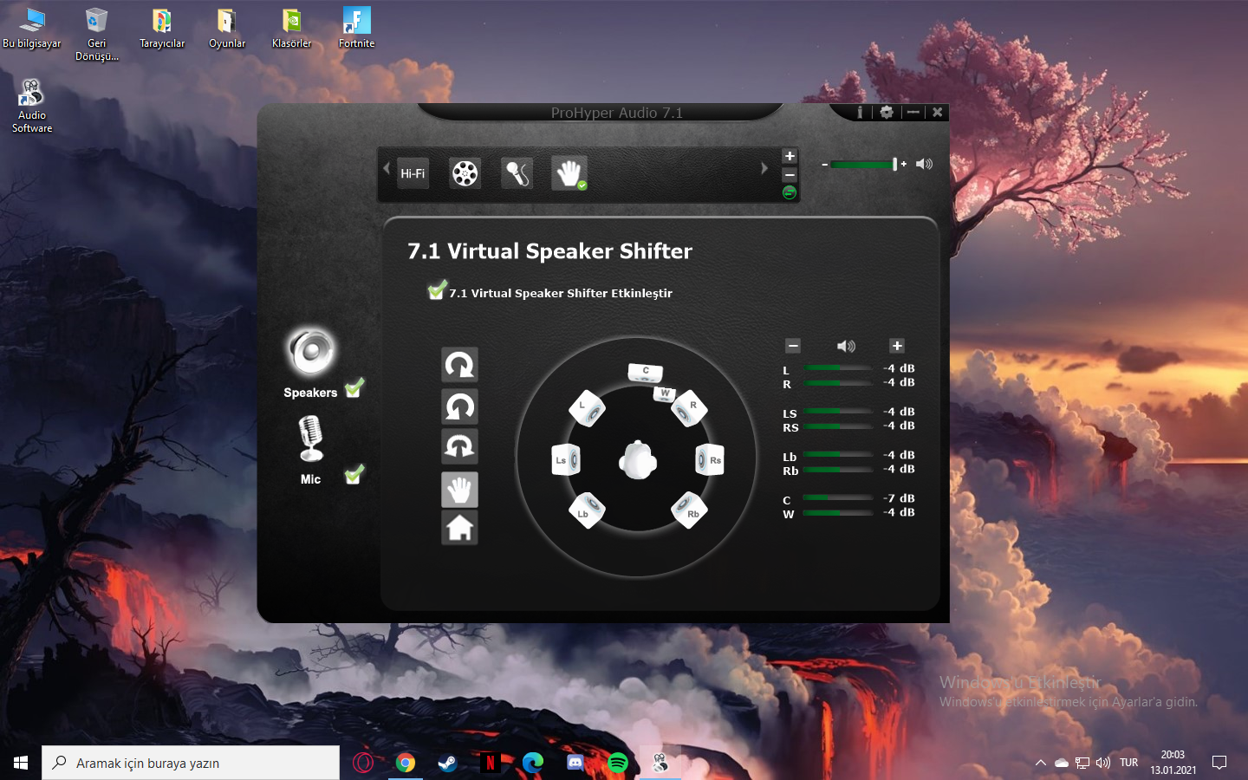This screenshot has width=1248, height=780.
Task: Click the Rb channel level bar
Action: [x=838, y=469]
